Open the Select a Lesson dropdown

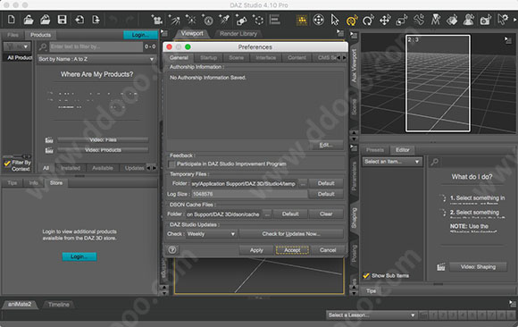(x=372, y=315)
